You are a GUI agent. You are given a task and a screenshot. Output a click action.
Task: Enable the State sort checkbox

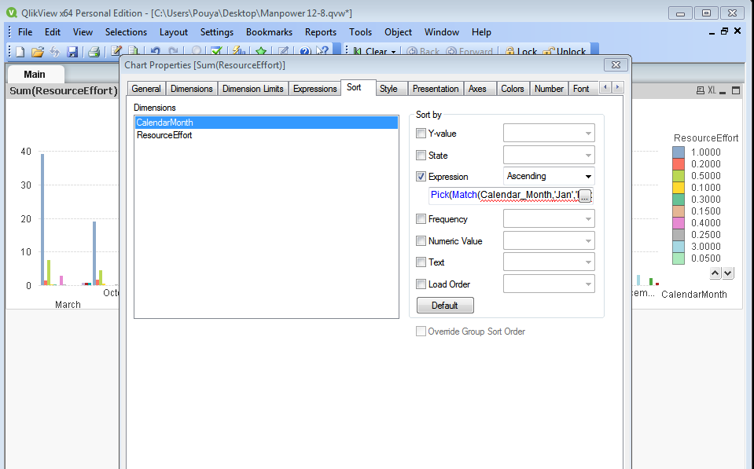pos(421,156)
